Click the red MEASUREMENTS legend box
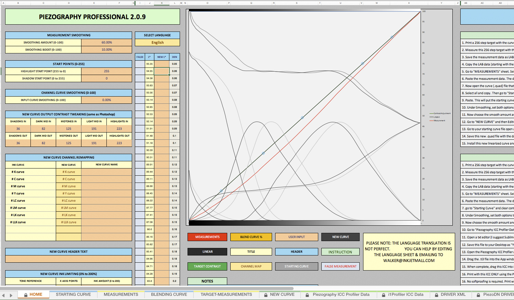Screen dimensions: 514x300 (207, 237)
